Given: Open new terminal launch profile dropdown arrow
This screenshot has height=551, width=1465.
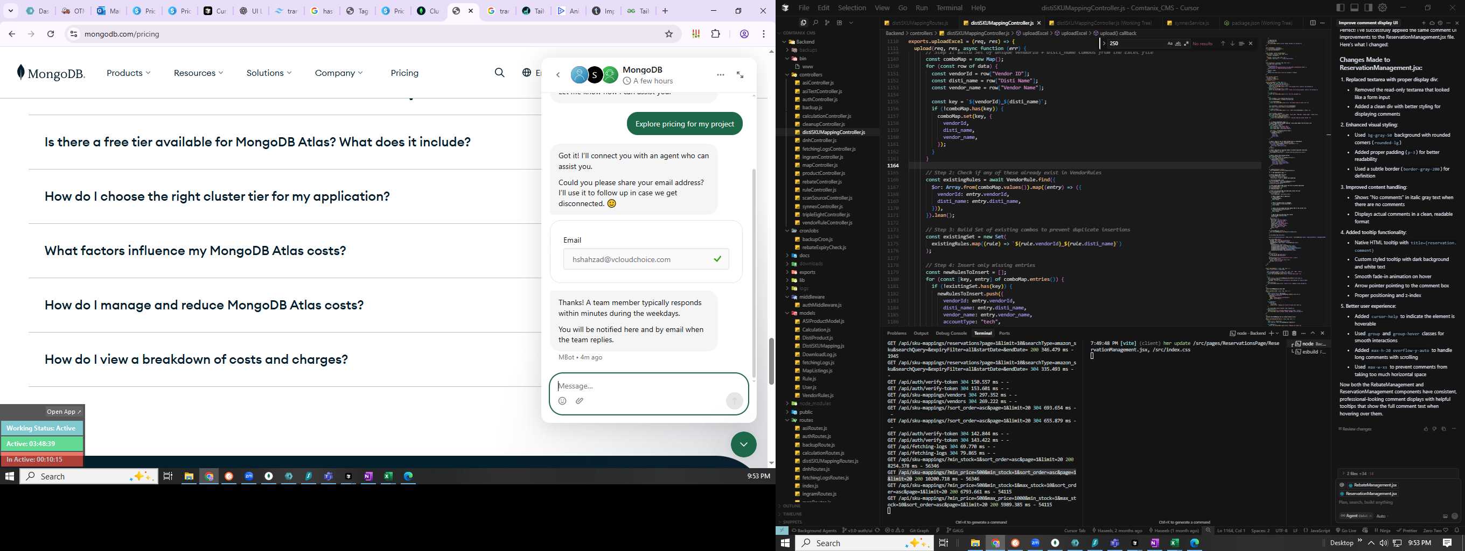Looking at the screenshot, I should pos(1278,334).
